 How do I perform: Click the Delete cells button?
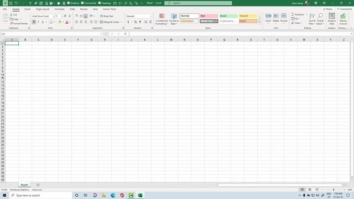click(276, 19)
